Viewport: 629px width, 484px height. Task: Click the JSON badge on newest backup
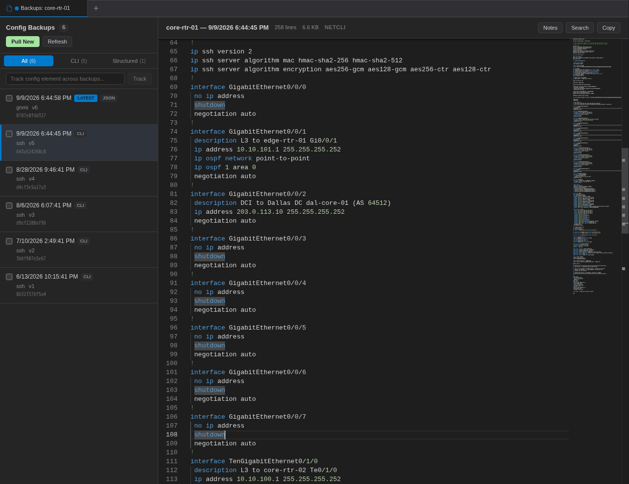click(x=109, y=98)
